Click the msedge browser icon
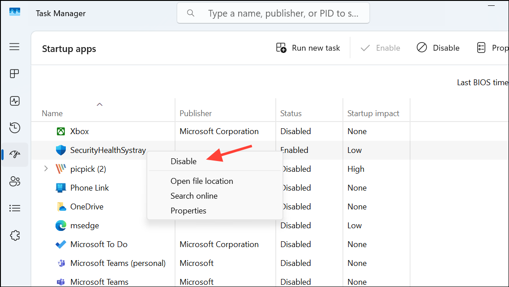The height and width of the screenshot is (287, 509). [61, 226]
